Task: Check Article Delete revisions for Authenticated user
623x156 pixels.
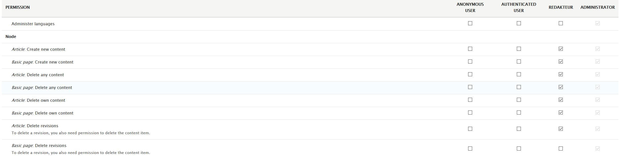Action: coord(519,129)
